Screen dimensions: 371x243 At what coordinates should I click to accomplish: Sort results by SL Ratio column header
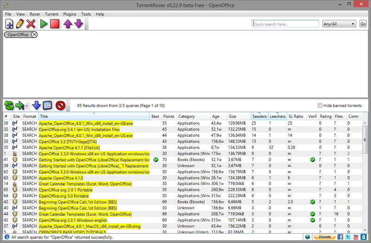(296, 116)
